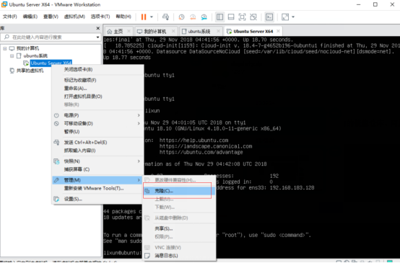The width and height of the screenshot is (400, 263).
Task: Collapse the ubuntu系统 folder node
Action: point(12,55)
